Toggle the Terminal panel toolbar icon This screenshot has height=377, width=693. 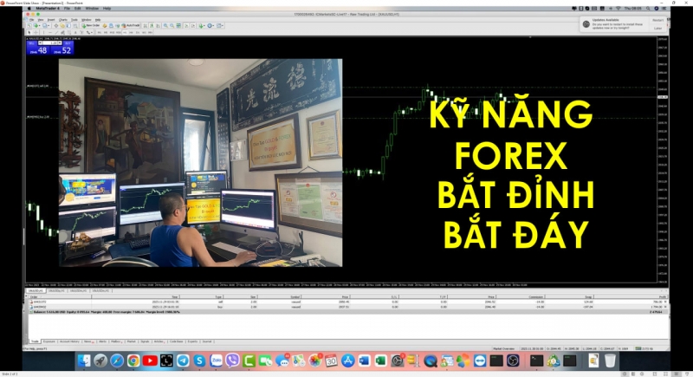coord(68,26)
